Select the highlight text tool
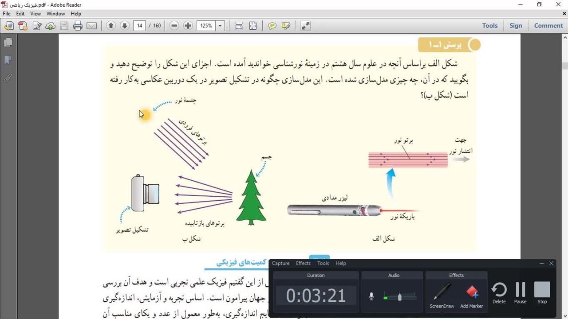 286,26
